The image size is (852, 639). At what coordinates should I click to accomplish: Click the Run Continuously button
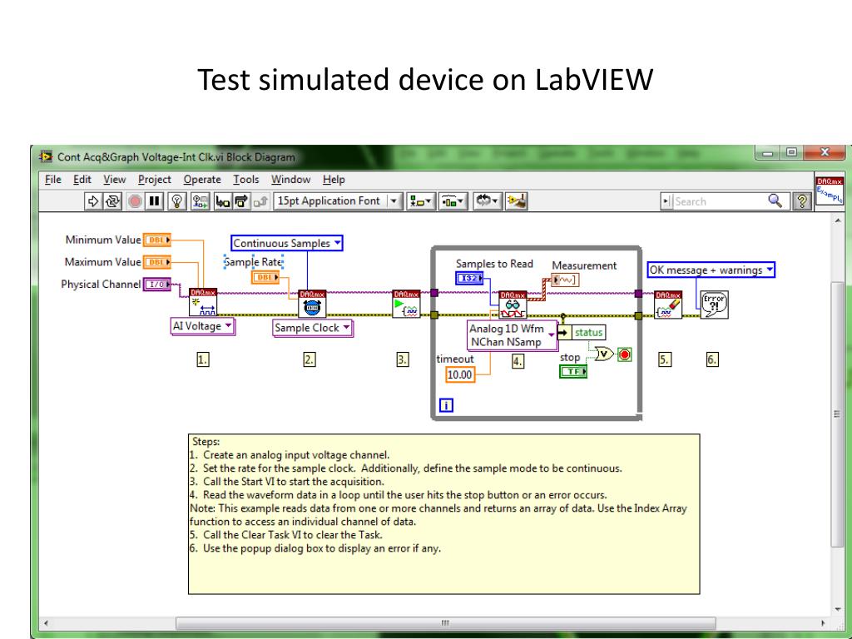click(112, 201)
